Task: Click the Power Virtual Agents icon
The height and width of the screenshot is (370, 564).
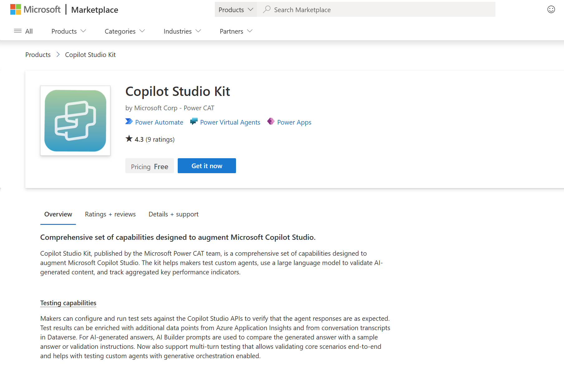Action: [x=194, y=121]
